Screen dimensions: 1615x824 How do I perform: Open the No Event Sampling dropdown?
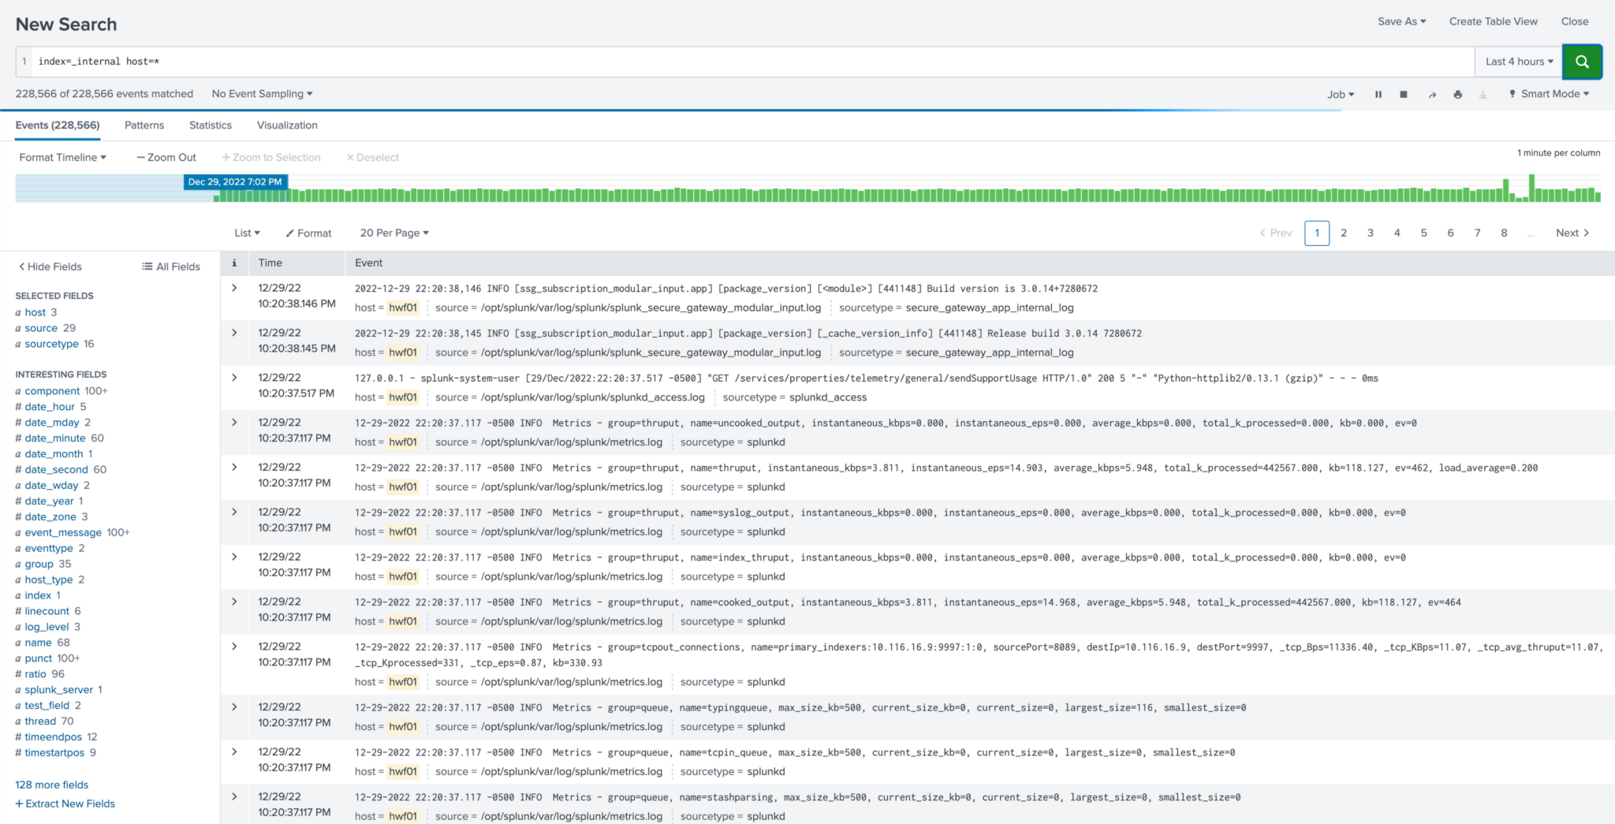tap(260, 93)
